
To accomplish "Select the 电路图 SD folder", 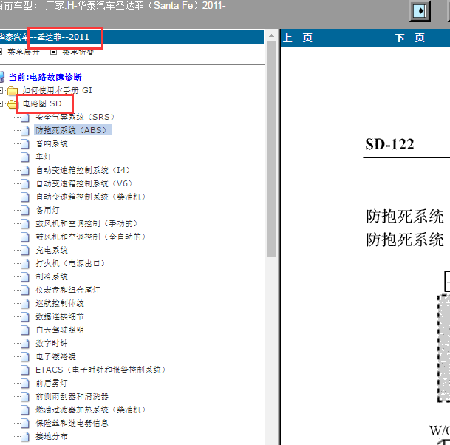I will (42, 103).
